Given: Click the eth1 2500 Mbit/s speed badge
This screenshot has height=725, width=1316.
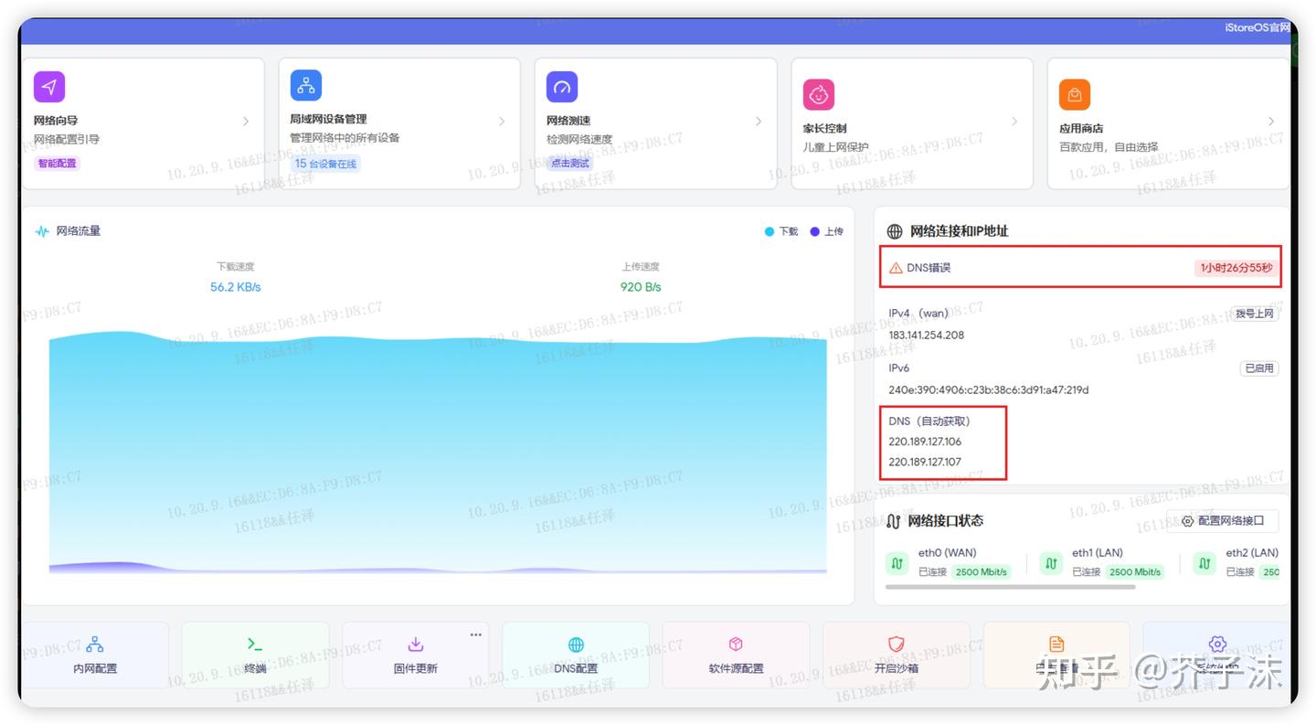Looking at the screenshot, I should pos(1134,572).
